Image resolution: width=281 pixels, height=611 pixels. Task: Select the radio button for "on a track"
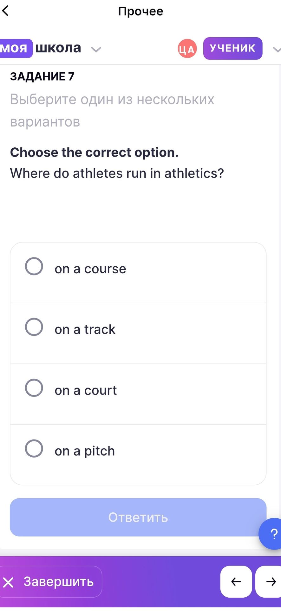point(34,327)
